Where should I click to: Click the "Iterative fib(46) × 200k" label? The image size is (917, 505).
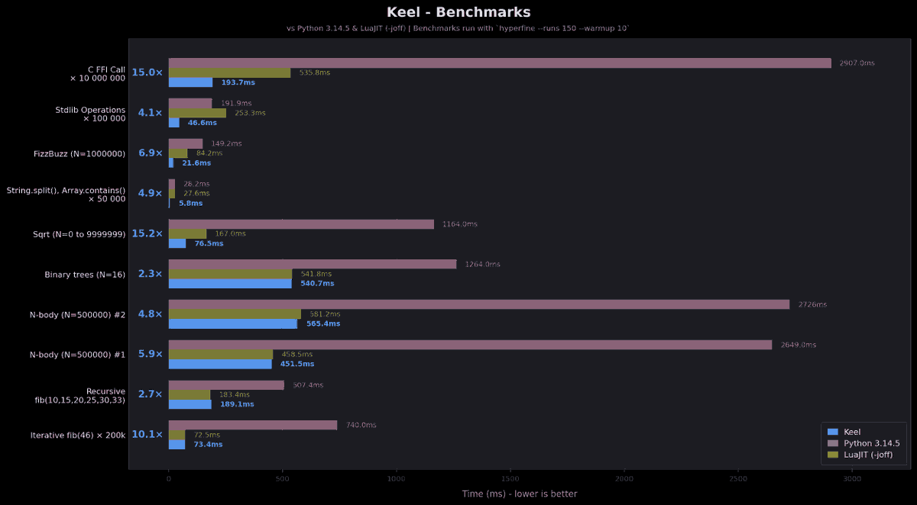(x=78, y=435)
